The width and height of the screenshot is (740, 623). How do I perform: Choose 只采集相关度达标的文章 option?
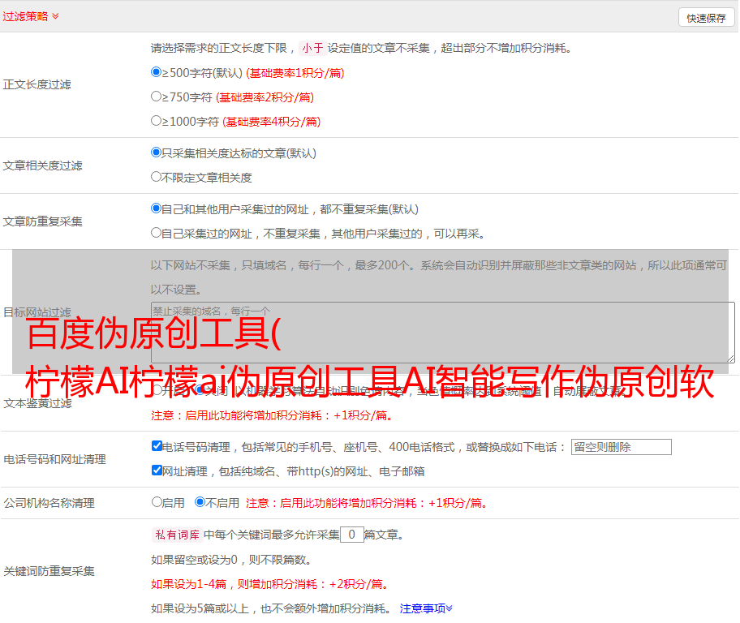pyautogui.click(x=157, y=153)
